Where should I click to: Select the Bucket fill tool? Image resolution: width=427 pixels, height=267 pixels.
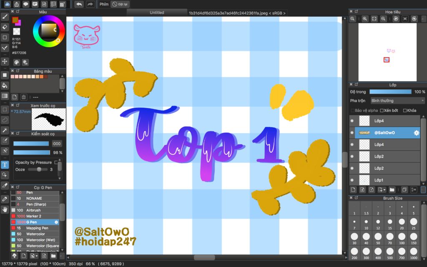(5, 85)
